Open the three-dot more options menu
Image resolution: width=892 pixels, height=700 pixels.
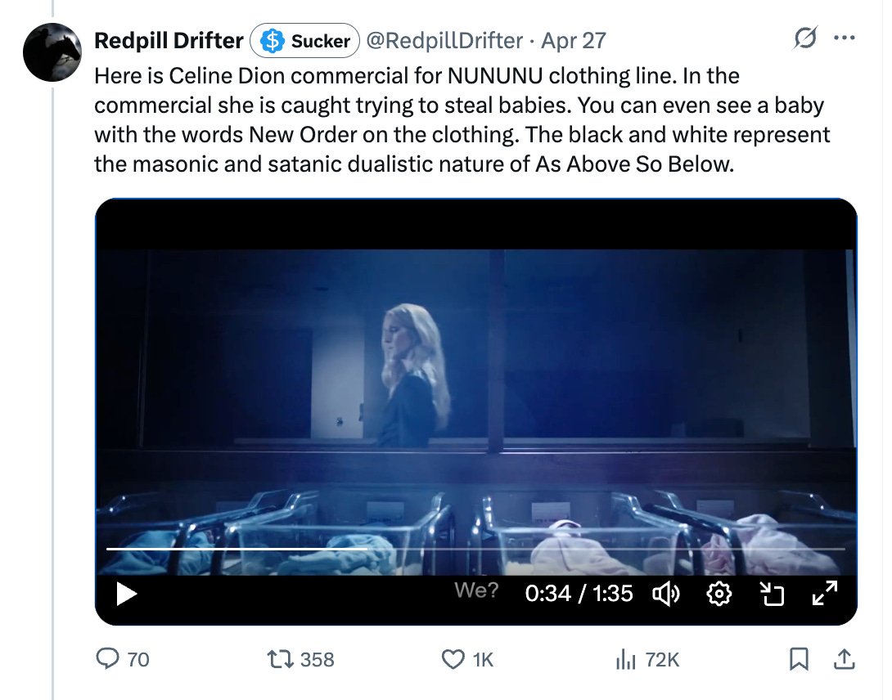coord(846,38)
